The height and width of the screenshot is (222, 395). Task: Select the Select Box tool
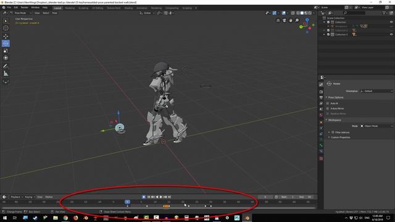[x=6, y=21]
